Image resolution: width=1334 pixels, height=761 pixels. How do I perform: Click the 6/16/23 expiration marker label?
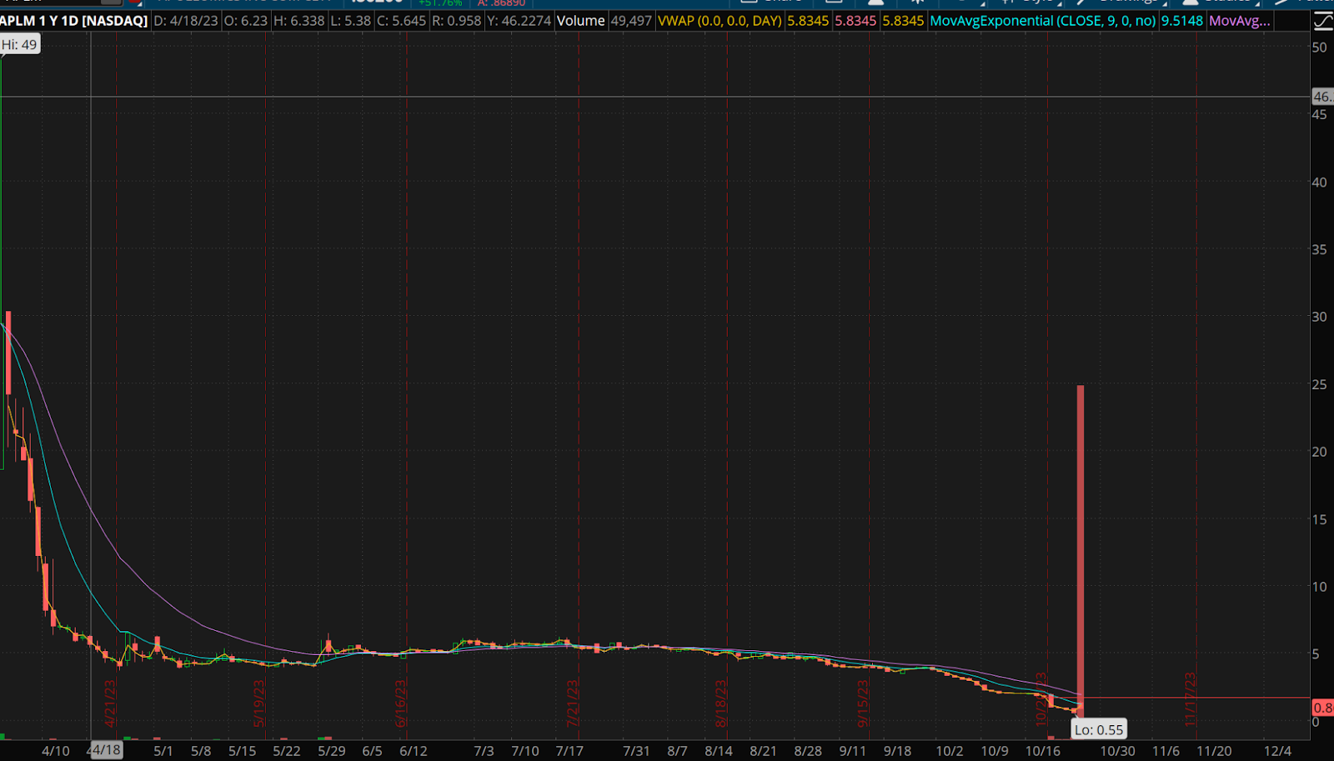(400, 703)
